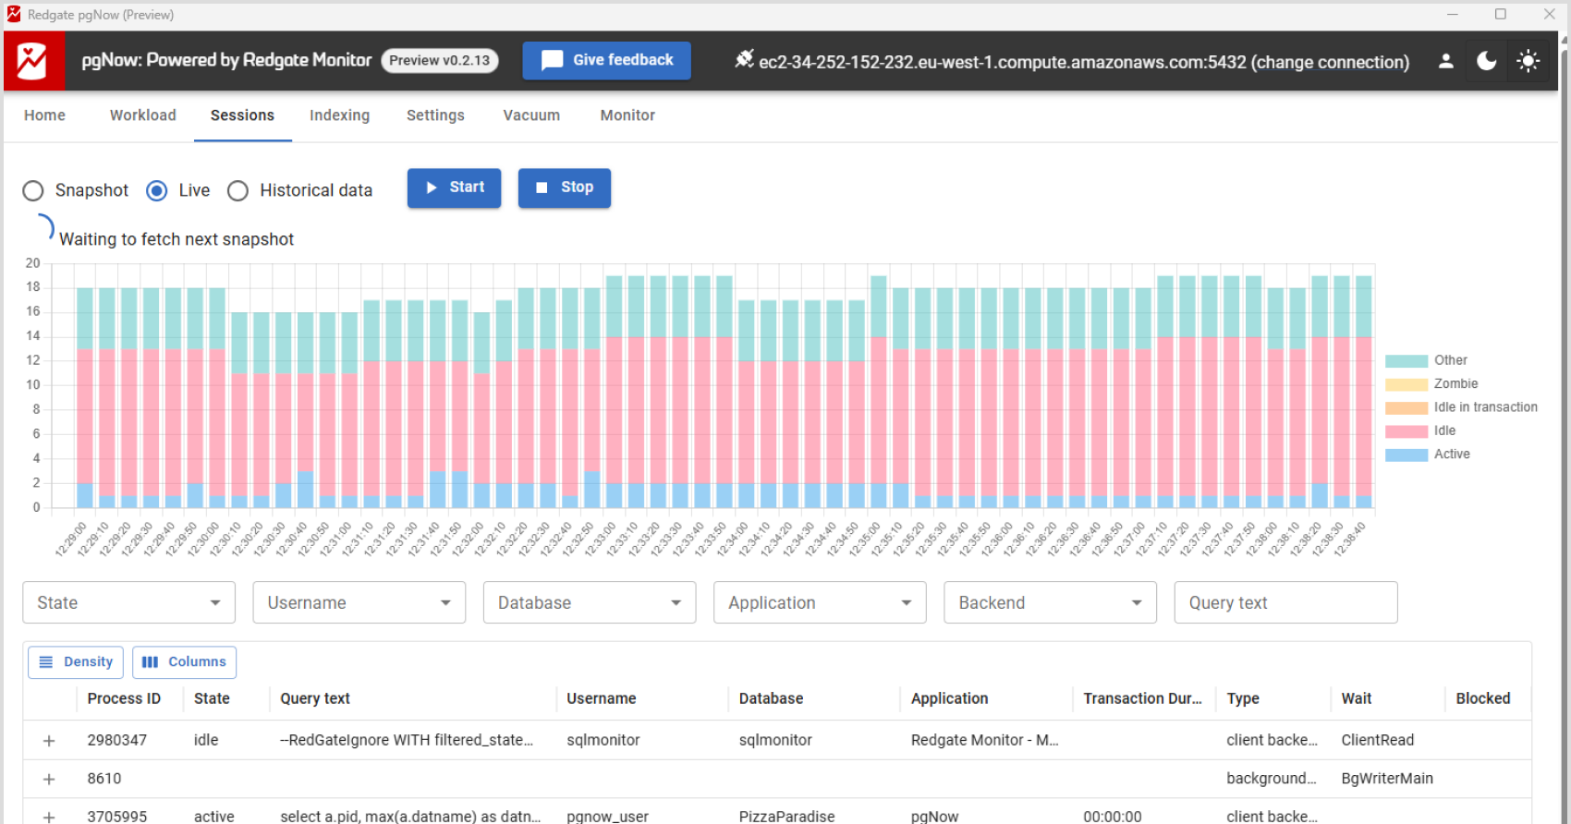This screenshot has height=824, width=1571.
Task: Click the RedGateIgnore query text cell
Action: click(407, 740)
